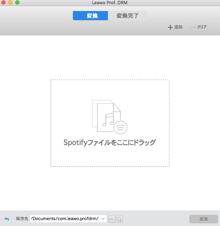Image resolution: width=220 pixels, height=226 pixels.
Task: Click the 保存先 label
Action: coord(22,219)
